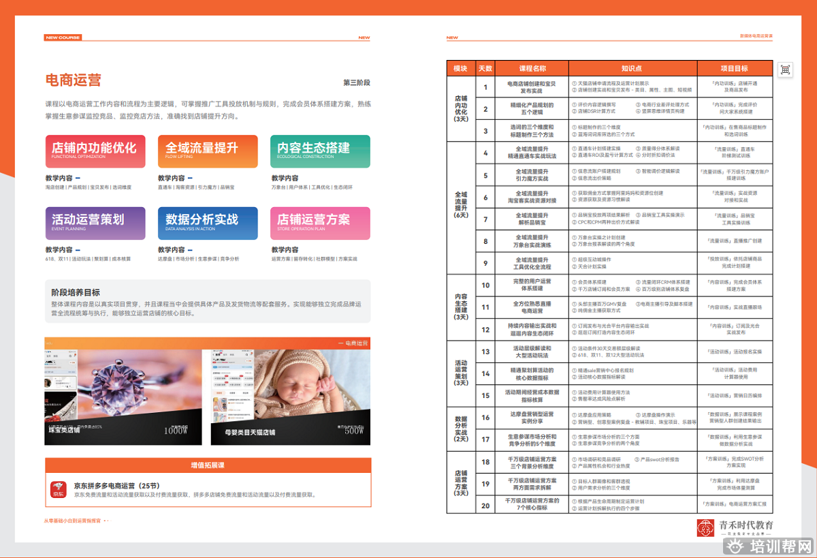
Task: Click day 8 course 万象台实战演练
Action: point(532,241)
